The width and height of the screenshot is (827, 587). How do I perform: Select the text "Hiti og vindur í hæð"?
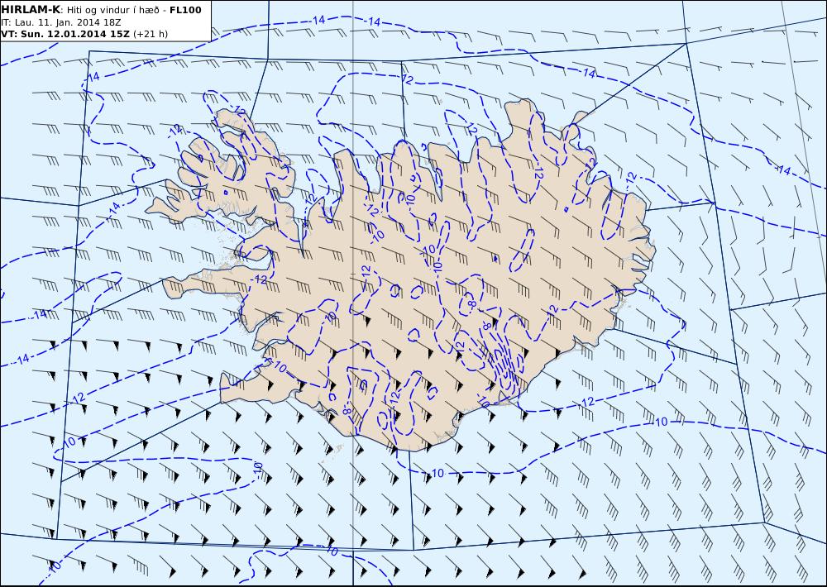click(x=113, y=11)
